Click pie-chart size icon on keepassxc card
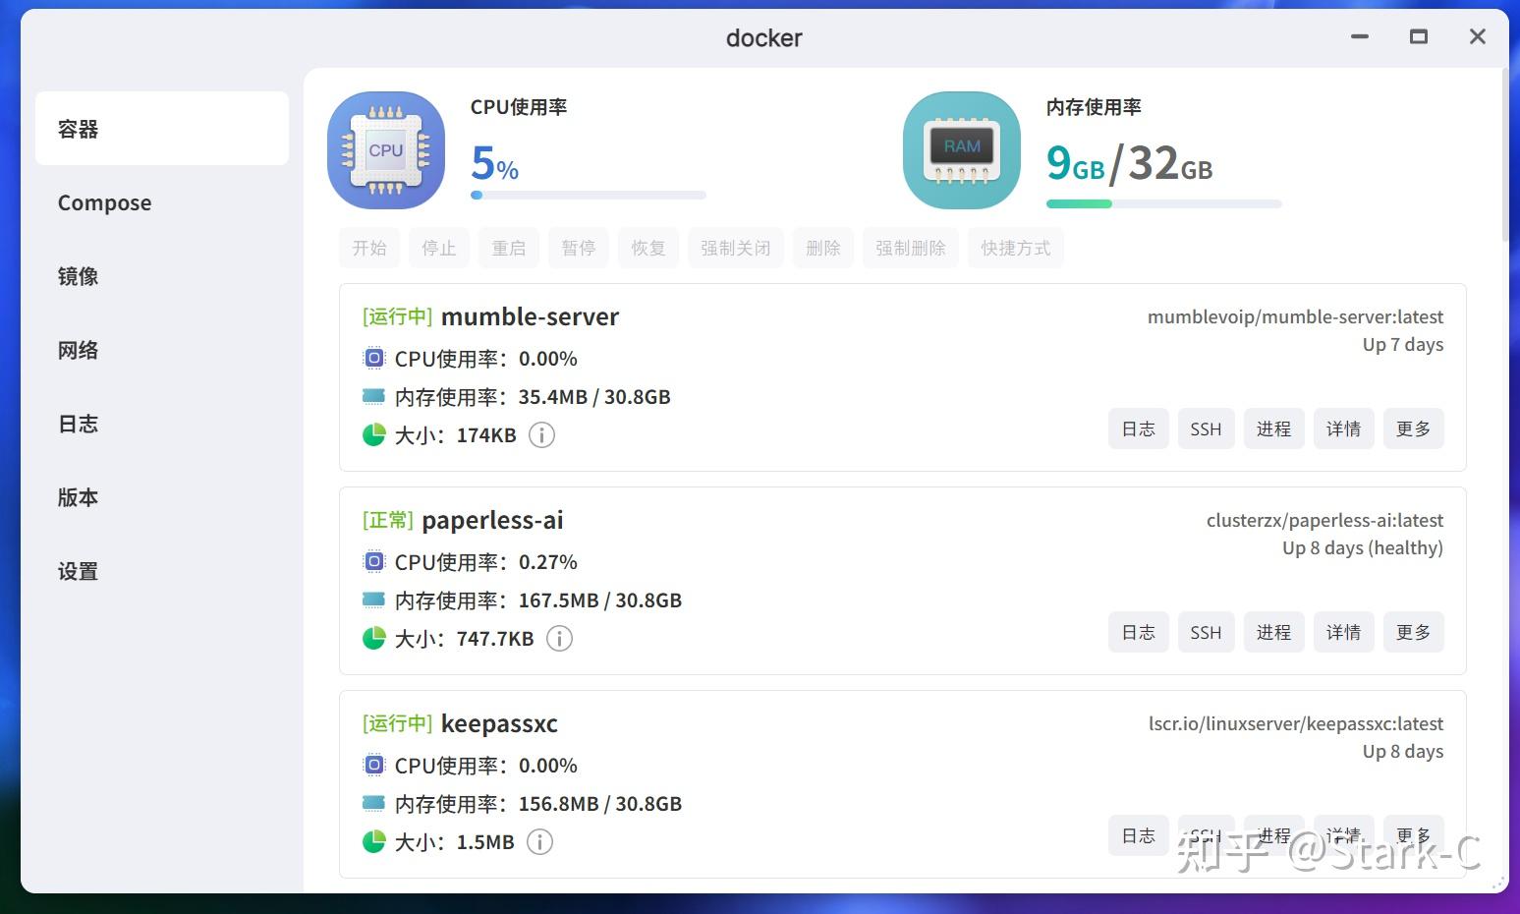The width and height of the screenshot is (1520, 914). point(373,842)
